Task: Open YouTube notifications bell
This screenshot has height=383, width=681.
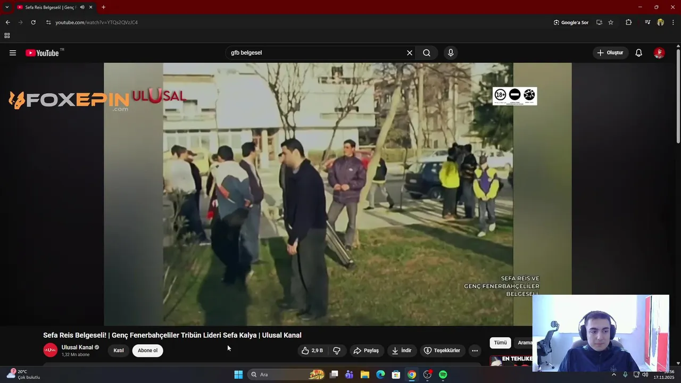Action: click(x=639, y=53)
